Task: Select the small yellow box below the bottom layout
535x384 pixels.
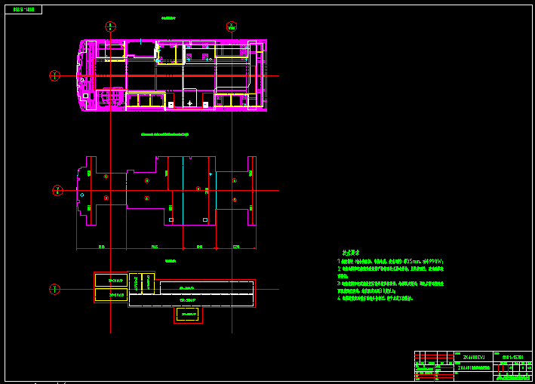Action: [188, 314]
